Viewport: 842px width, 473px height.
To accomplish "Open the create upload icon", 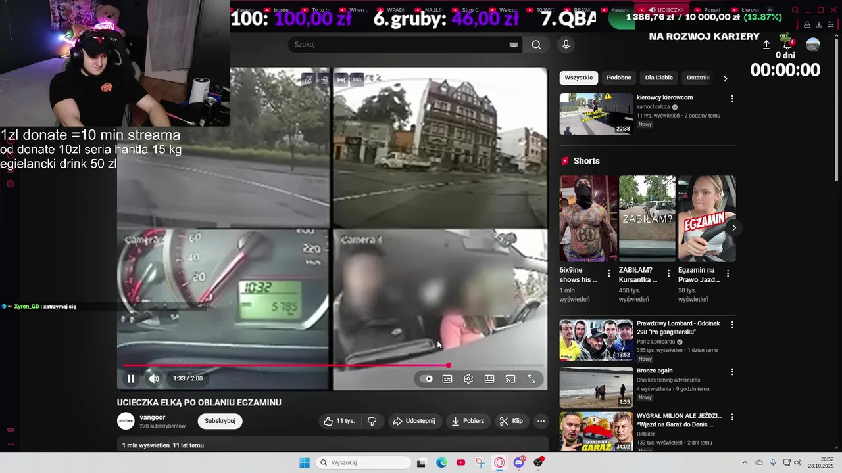I will 766,45.
